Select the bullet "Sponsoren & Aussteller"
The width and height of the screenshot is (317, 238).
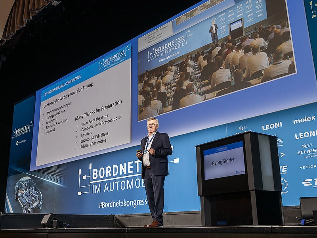[x=57, y=124]
